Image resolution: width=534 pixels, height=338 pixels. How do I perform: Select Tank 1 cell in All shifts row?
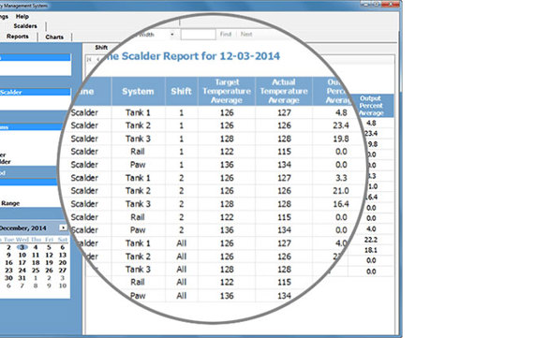click(138, 243)
